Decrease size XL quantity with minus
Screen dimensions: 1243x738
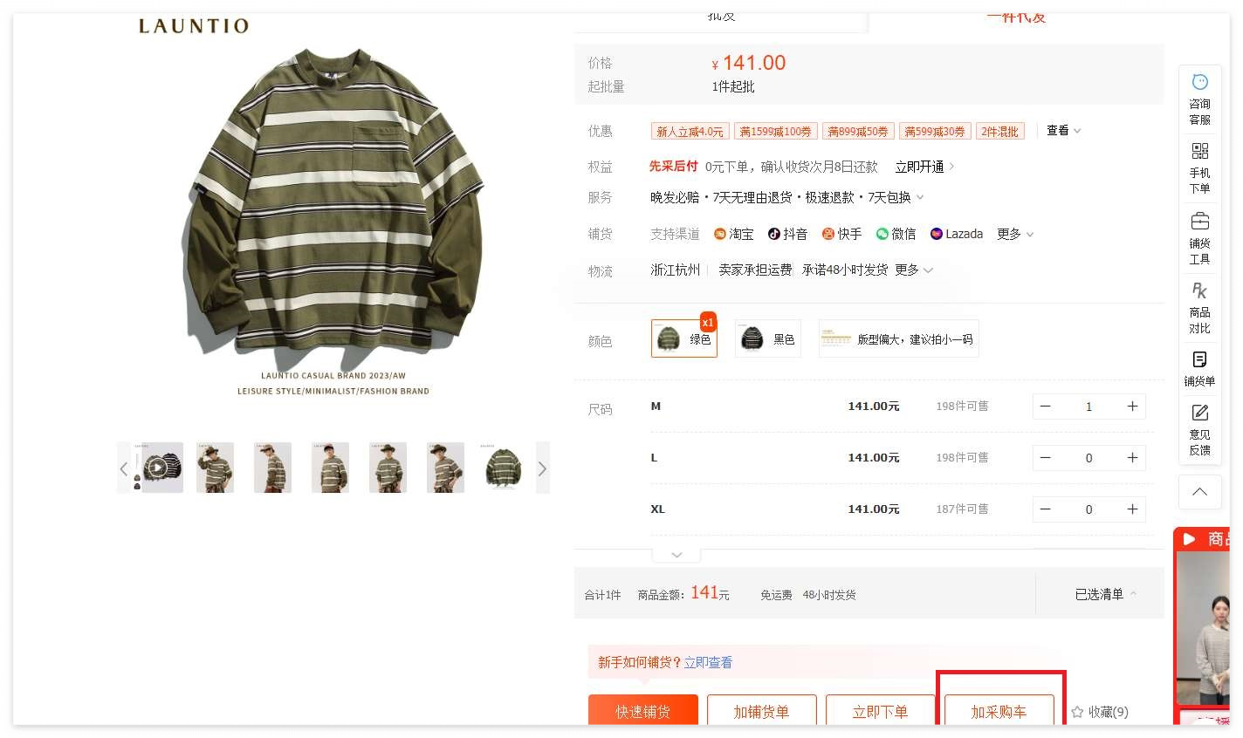point(1045,509)
